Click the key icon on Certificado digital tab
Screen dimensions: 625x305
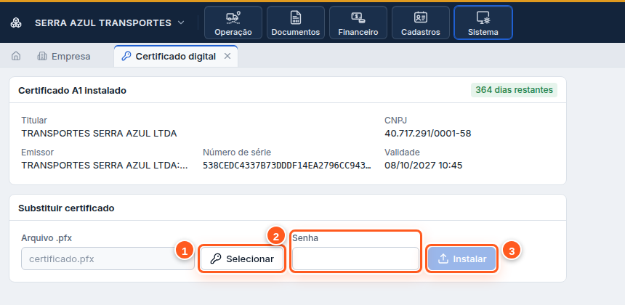coord(126,56)
